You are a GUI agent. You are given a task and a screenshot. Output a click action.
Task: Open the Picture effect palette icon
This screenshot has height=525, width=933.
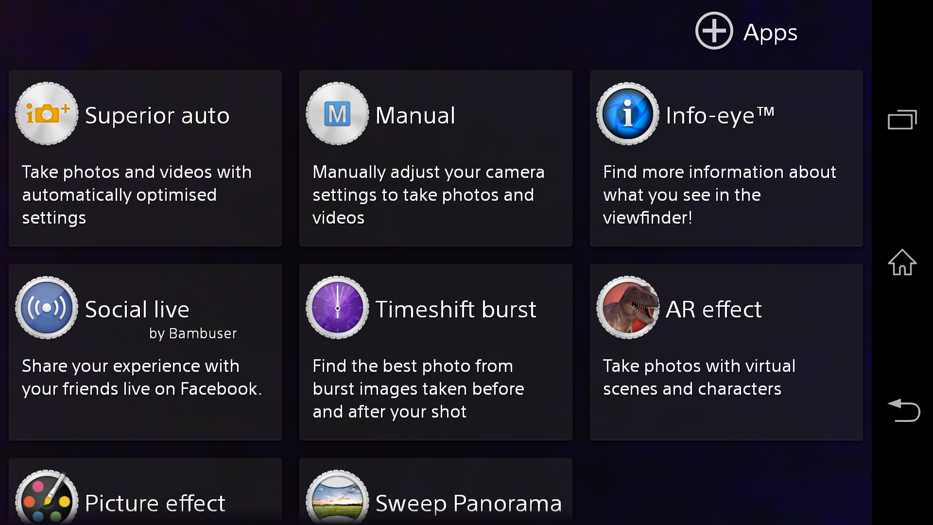point(47,497)
